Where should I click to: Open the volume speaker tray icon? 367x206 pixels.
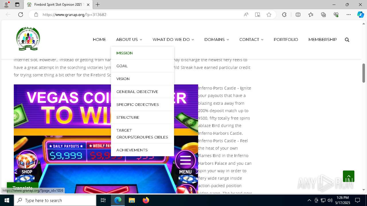(x=330, y=200)
